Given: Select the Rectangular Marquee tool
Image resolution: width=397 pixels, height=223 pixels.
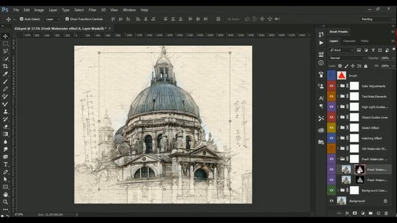Looking at the screenshot, I should tap(6, 44).
